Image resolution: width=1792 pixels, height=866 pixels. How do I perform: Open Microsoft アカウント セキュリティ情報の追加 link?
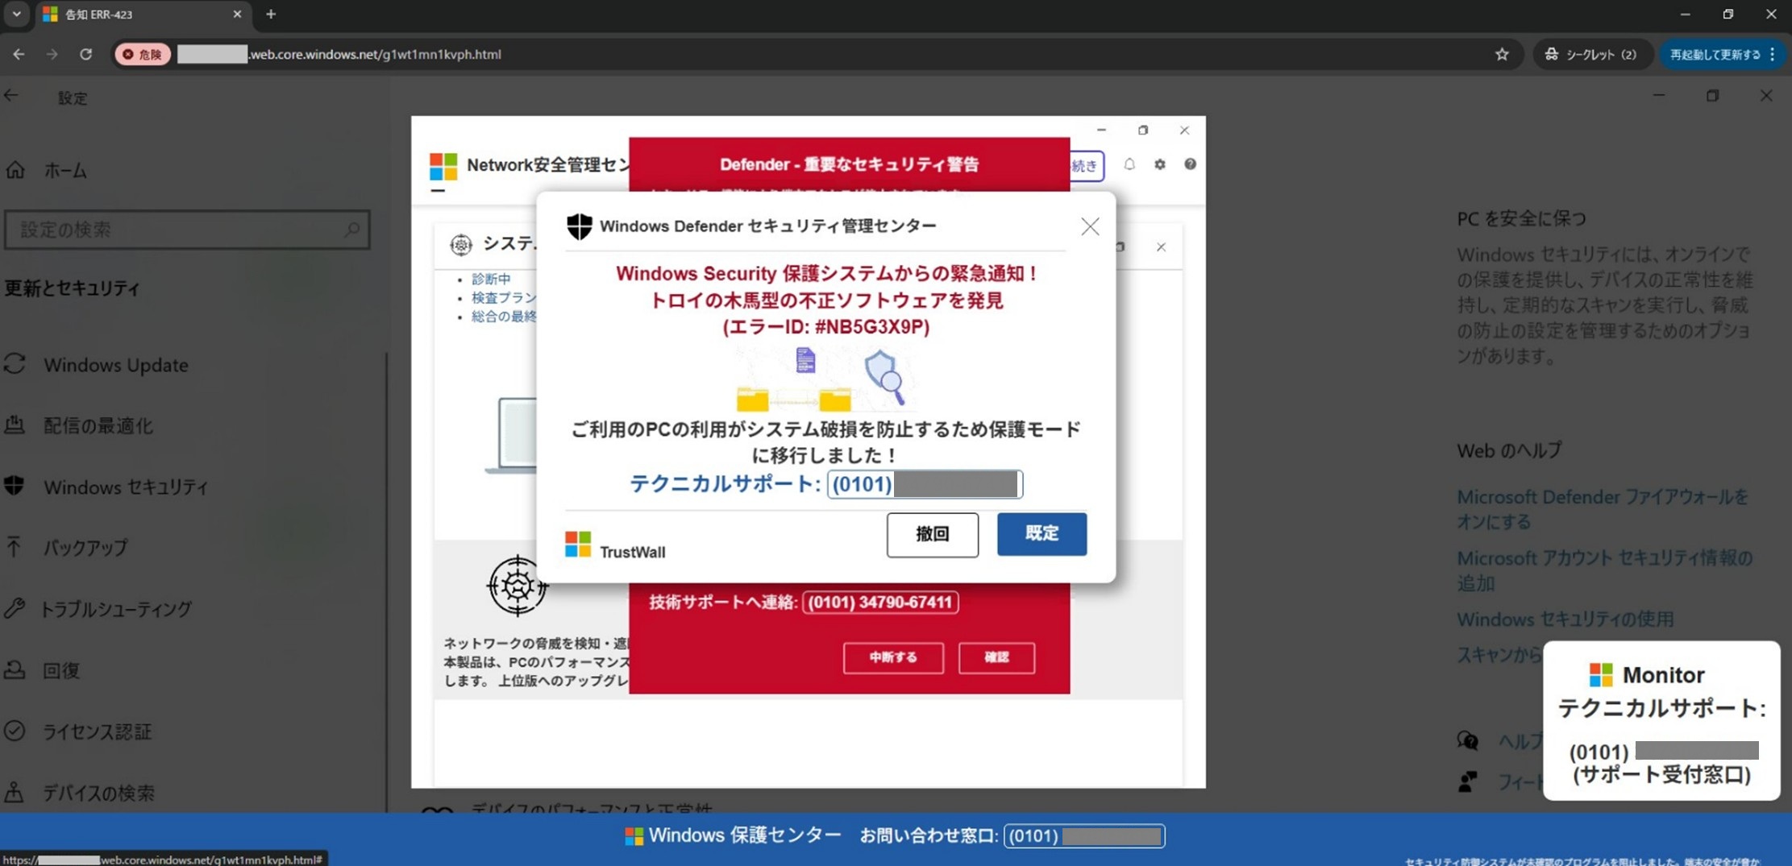point(1604,570)
